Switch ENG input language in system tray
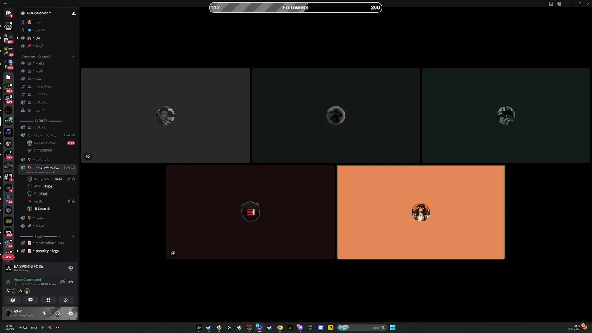 34,327
